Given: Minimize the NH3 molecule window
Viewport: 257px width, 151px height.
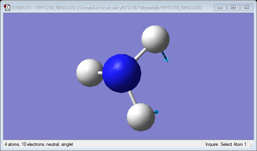Looking at the screenshot, I should point(220,7).
